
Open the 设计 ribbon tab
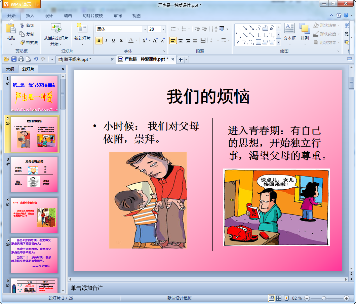pyautogui.click(x=49, y=16)
